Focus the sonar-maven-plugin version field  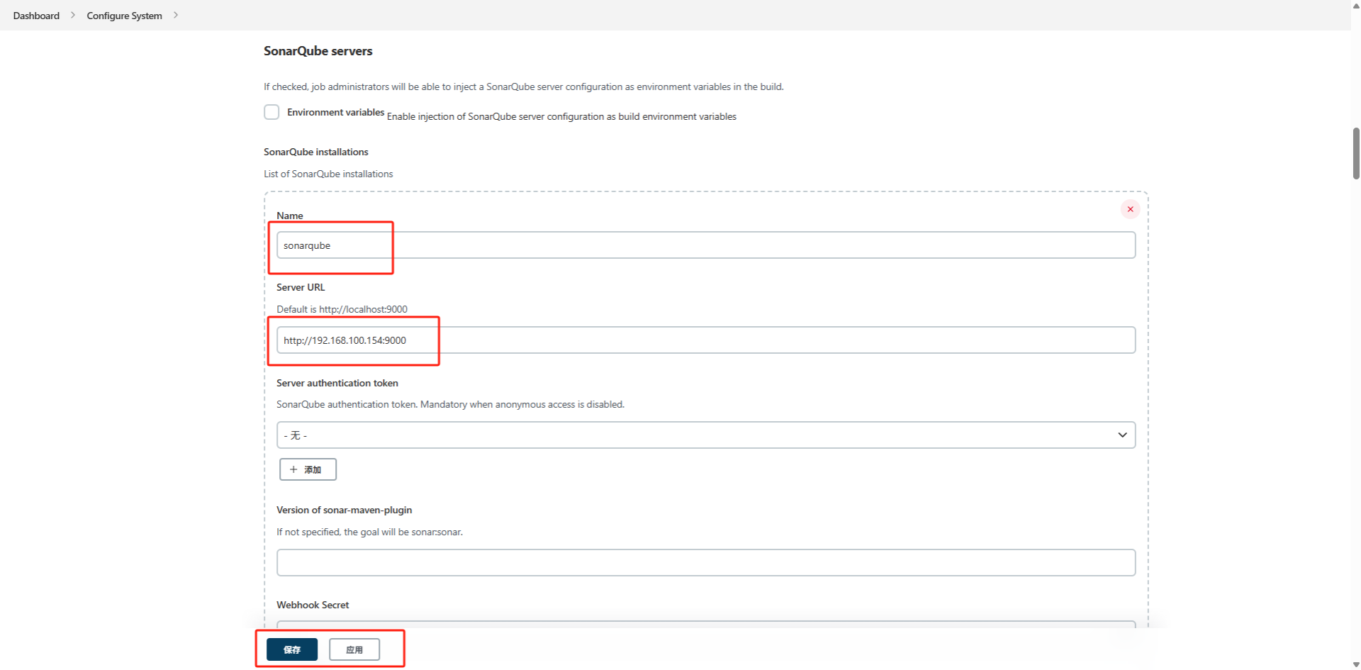pos(706,563)
